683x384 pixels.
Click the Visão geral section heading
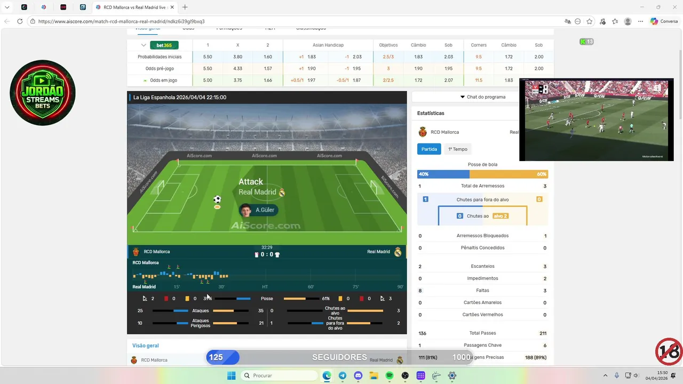tap(146, 346)
